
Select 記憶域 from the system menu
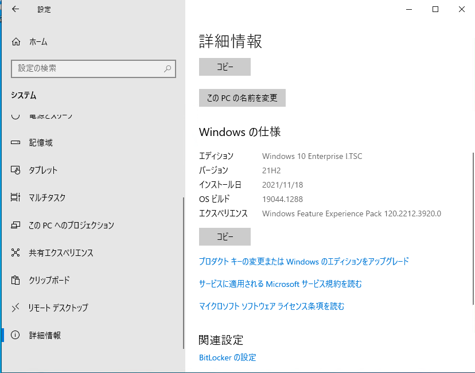pyautogui.click(x=41, y=143)
